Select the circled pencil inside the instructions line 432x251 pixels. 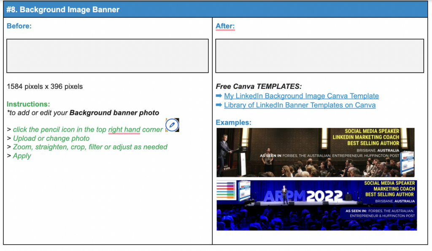point(173,125)
